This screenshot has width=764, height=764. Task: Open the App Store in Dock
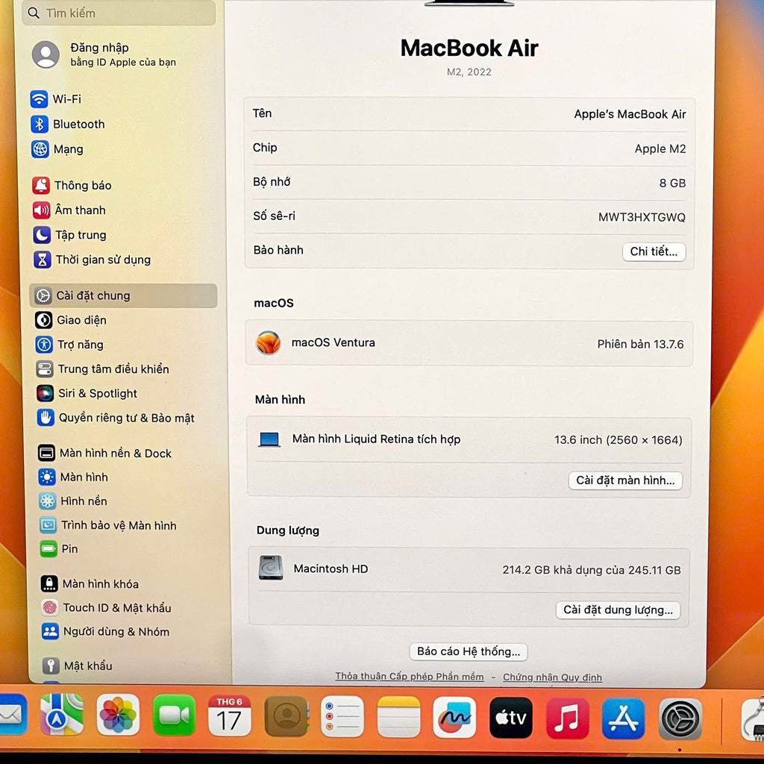tap(623, 718)
